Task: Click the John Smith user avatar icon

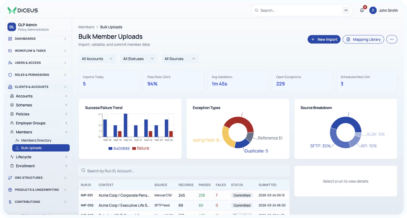Action: coord(373,10)
